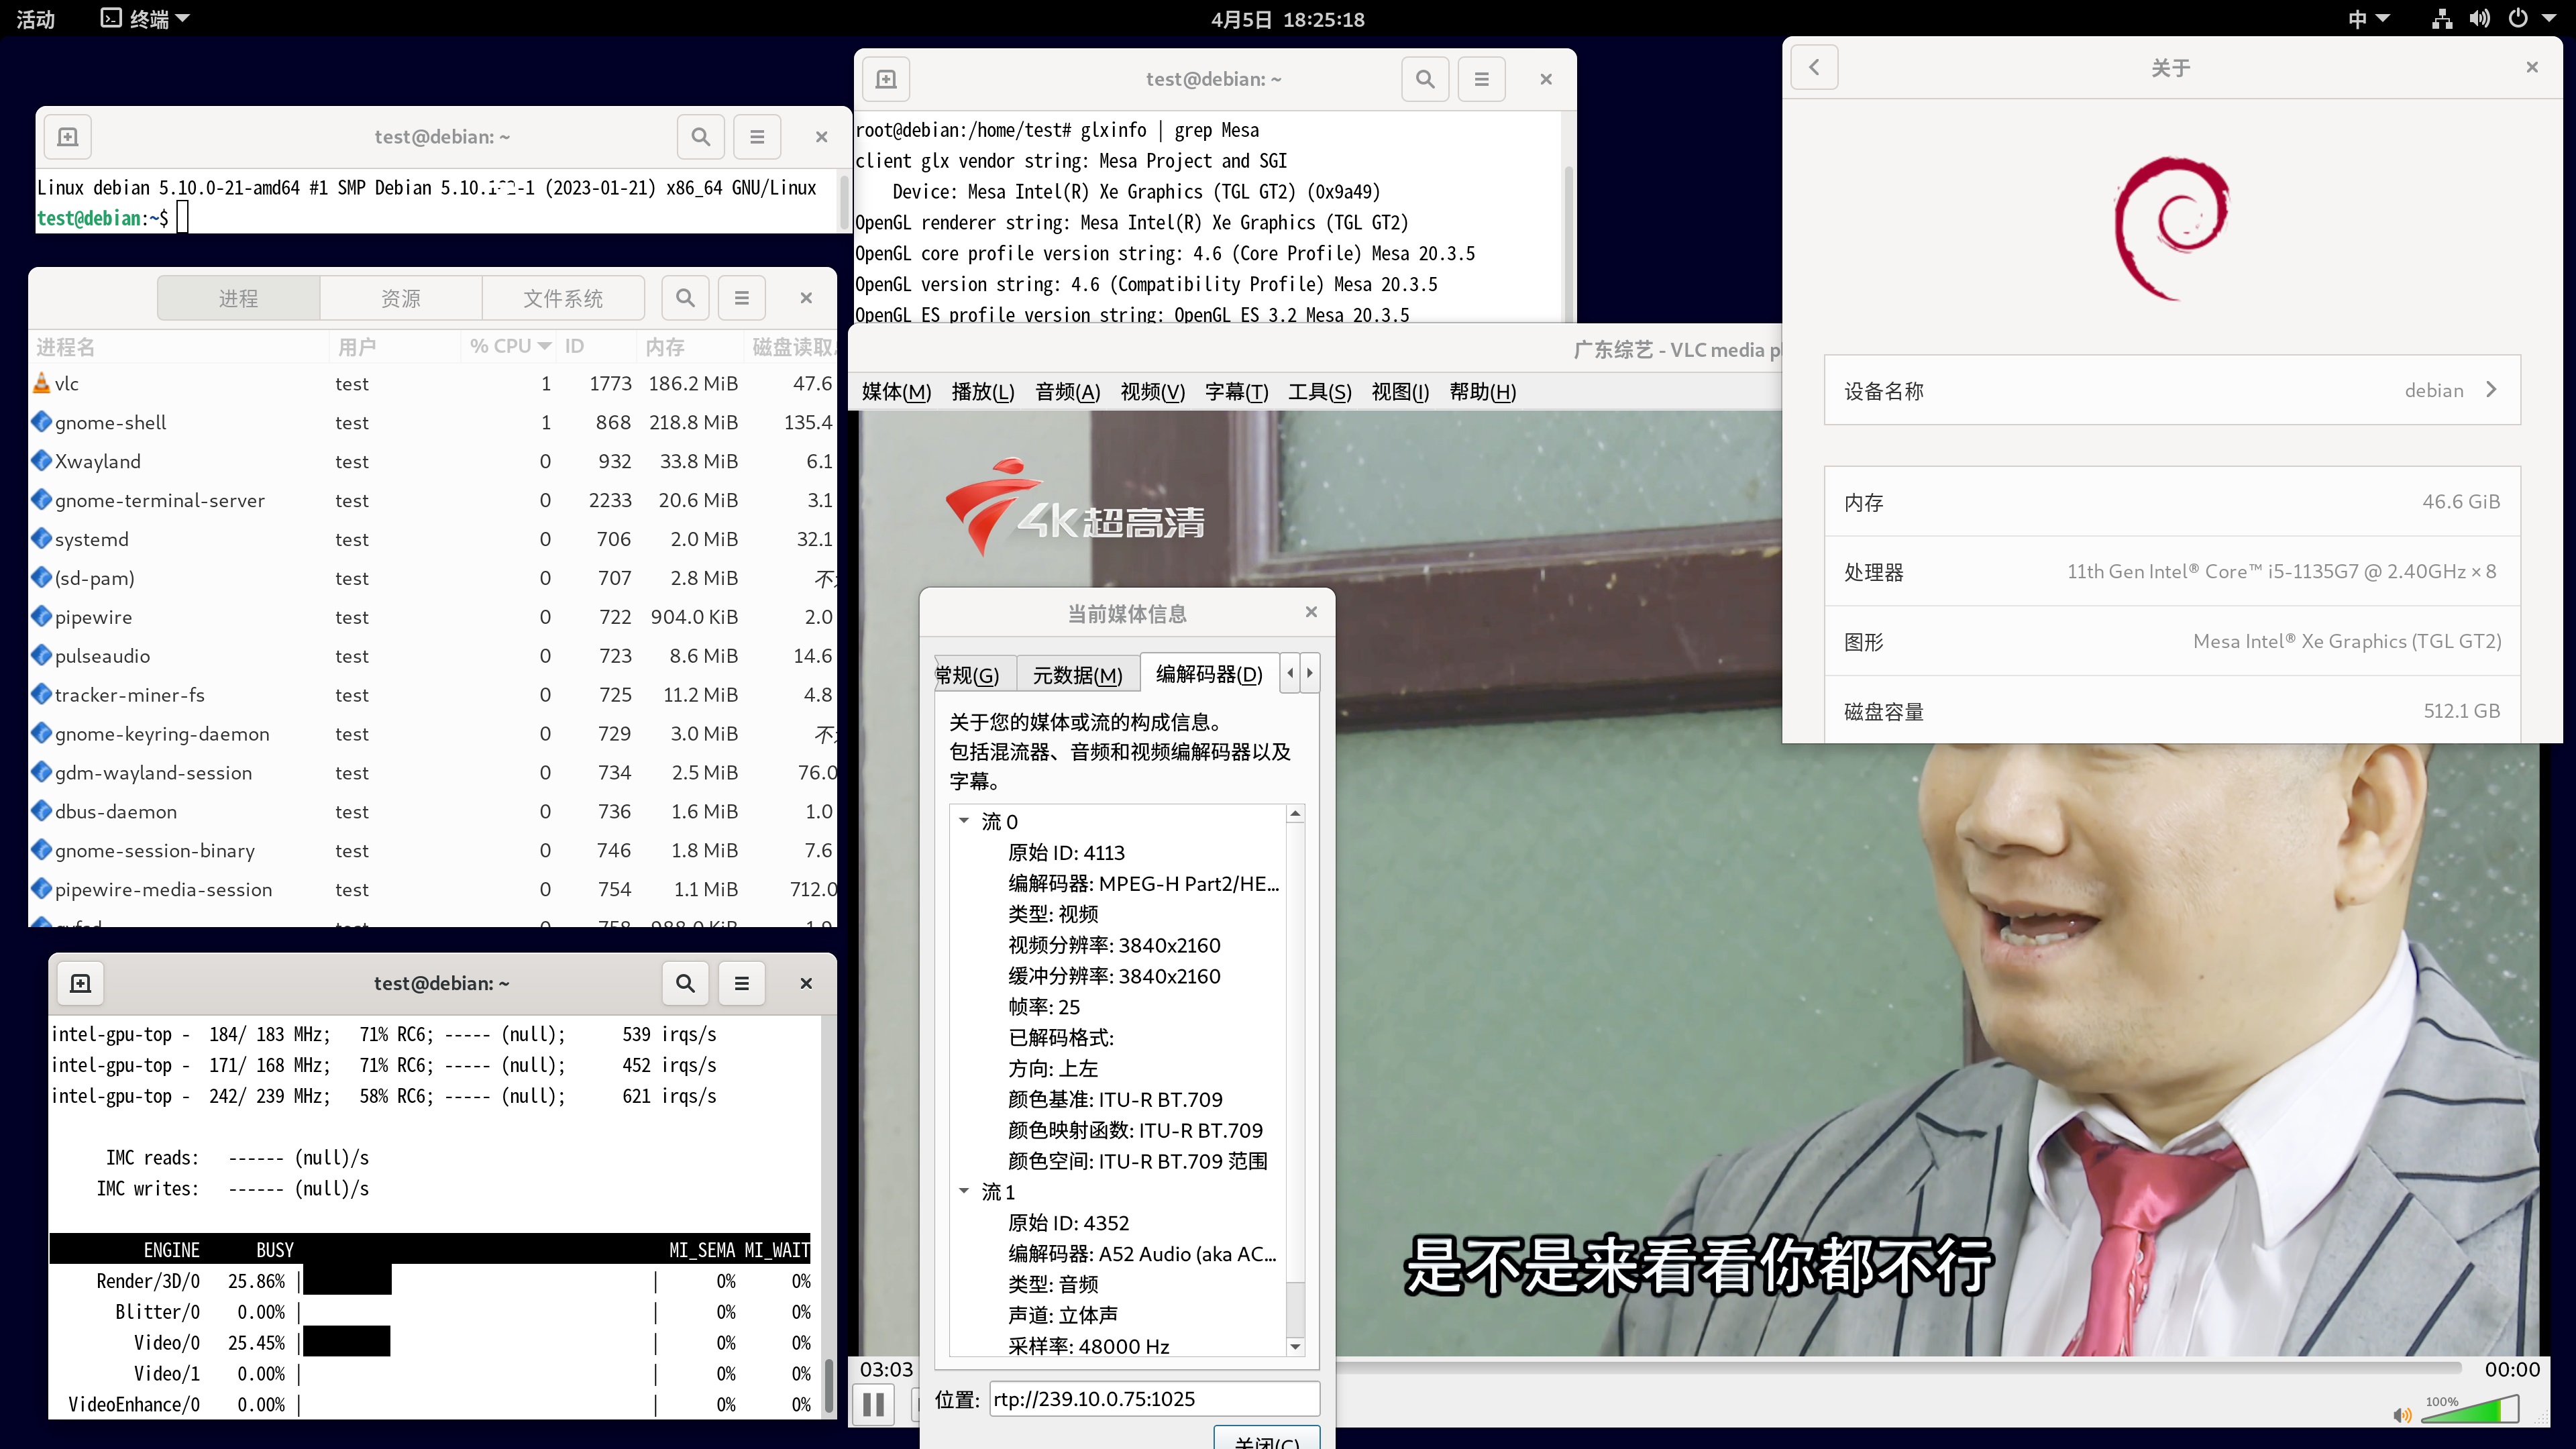
Task: Expand the 设备名称 debian row
Action: point(2492,390)
